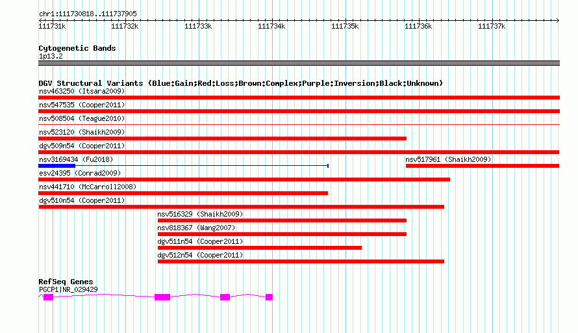Click the nsv523120 red bar
Image resolution: width=578 pixels, height=333 pixels.
coord(222,139)
